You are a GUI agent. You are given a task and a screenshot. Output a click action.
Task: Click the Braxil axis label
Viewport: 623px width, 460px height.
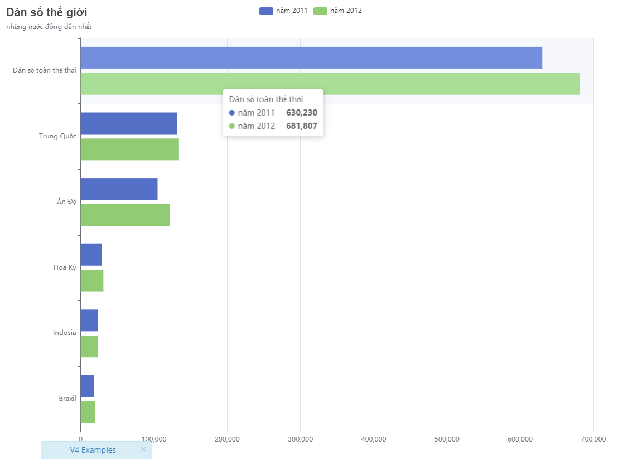(67, 399)
